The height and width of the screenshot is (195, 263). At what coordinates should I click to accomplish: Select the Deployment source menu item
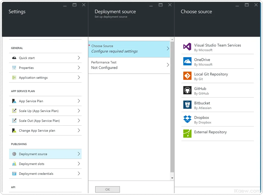pos(45,154)
